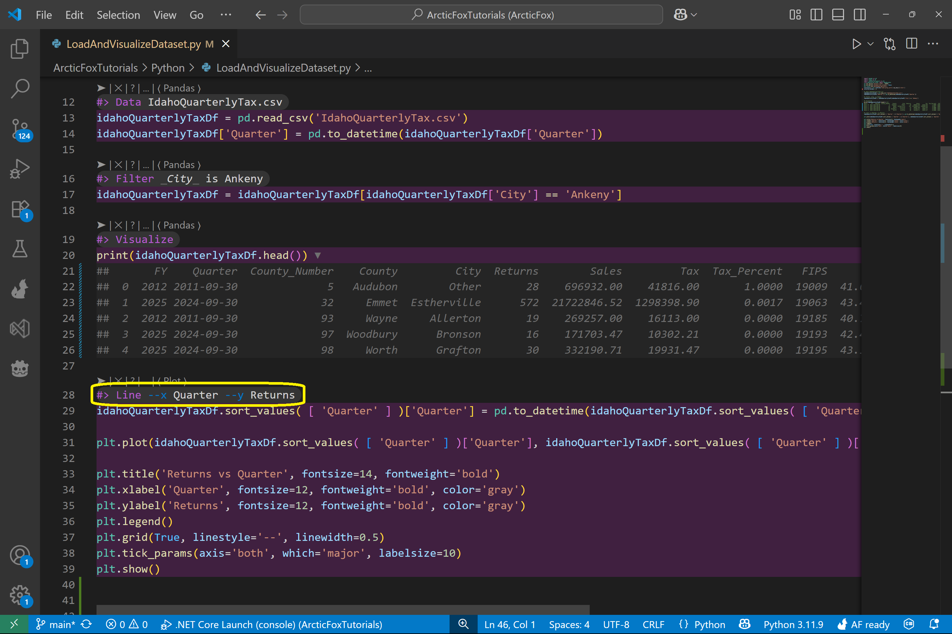Open the Visual Studio-style icon view in activity bar
952x634 pixels.
(20, 328)
